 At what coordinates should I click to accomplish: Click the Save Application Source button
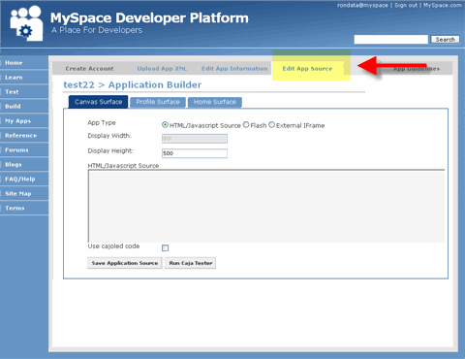pyautogui.click(x=125, y=263)
